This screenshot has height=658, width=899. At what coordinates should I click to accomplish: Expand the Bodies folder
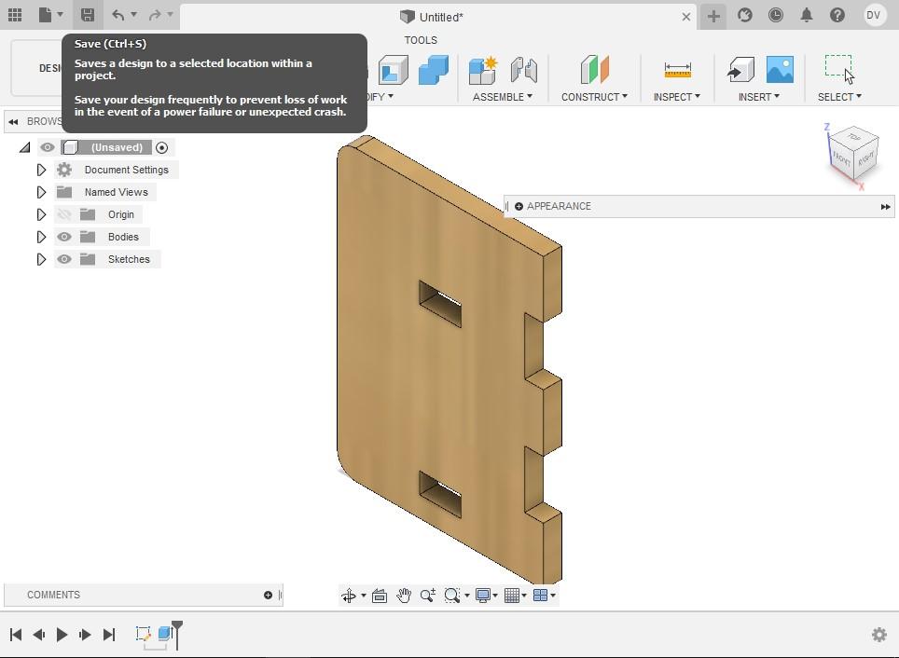click(41, 237)
